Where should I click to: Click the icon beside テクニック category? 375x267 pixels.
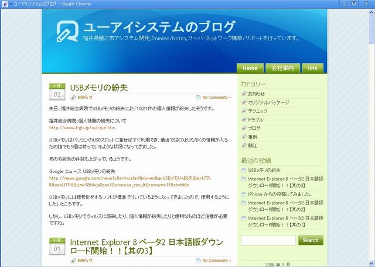(x=244, y=111)
